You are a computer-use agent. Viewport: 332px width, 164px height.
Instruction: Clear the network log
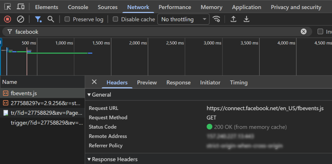20,19
